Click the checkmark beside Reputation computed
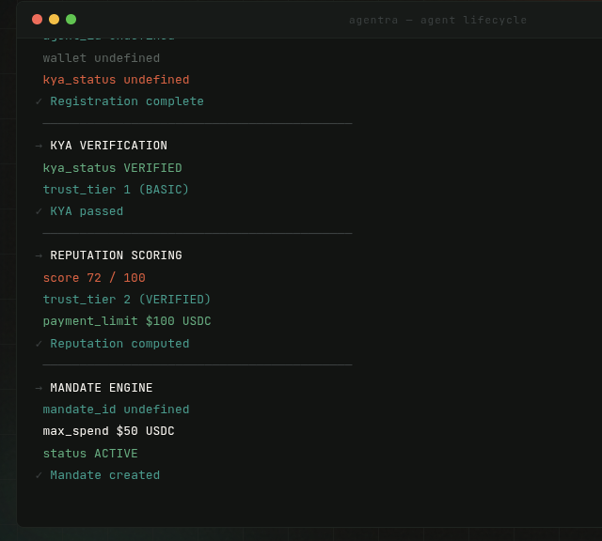Viewport: 602px width, 541px height. point(39,344)
